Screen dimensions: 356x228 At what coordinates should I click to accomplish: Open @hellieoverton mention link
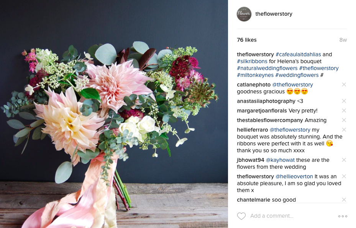(294, 176)
